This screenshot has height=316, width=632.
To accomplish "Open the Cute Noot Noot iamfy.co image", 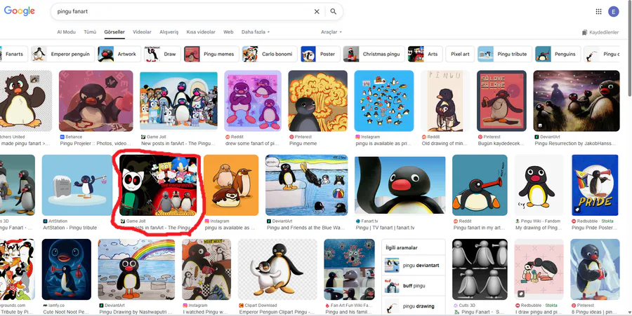I will (x=67, y=269).
